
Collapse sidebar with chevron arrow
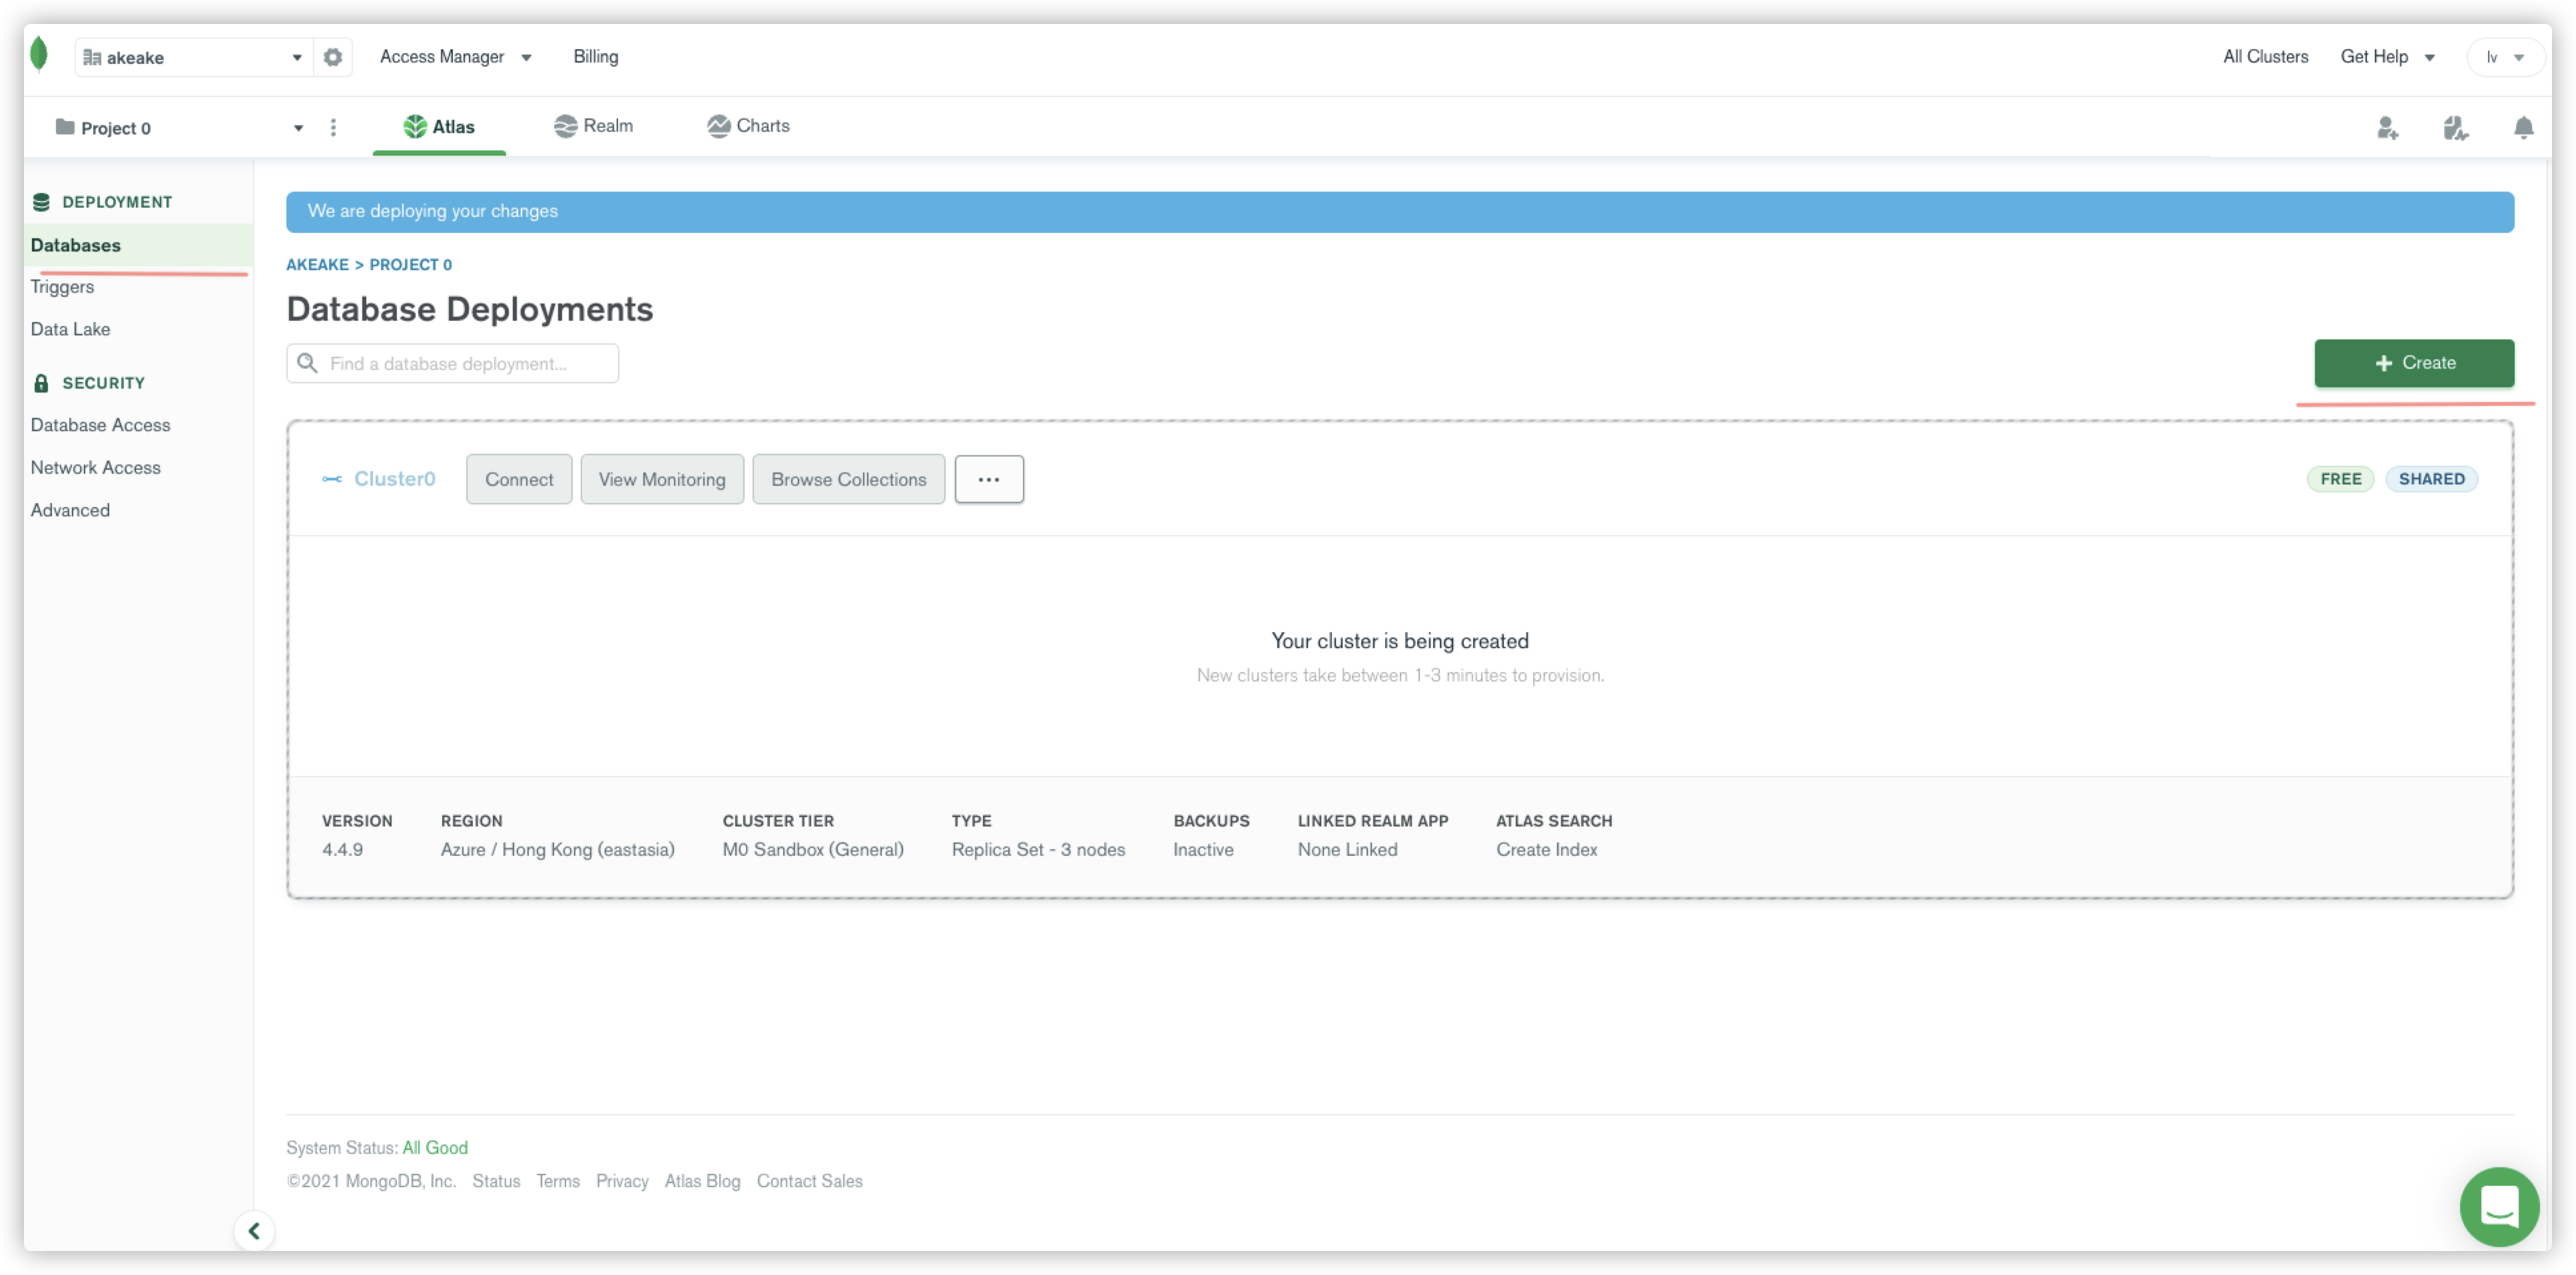(x=254, y=1230)
